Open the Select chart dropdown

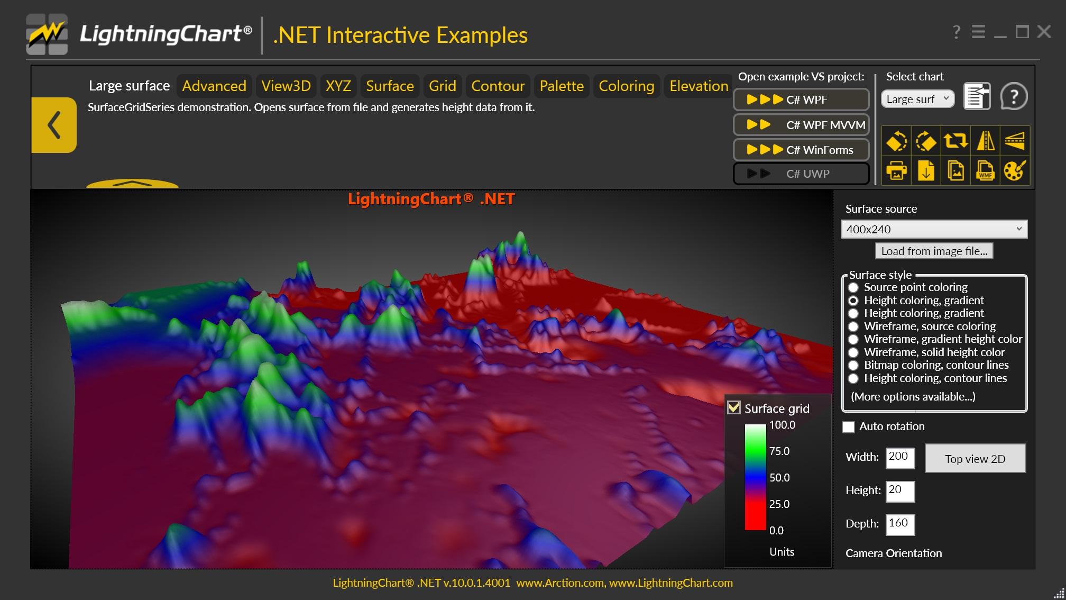click(917, 98)
